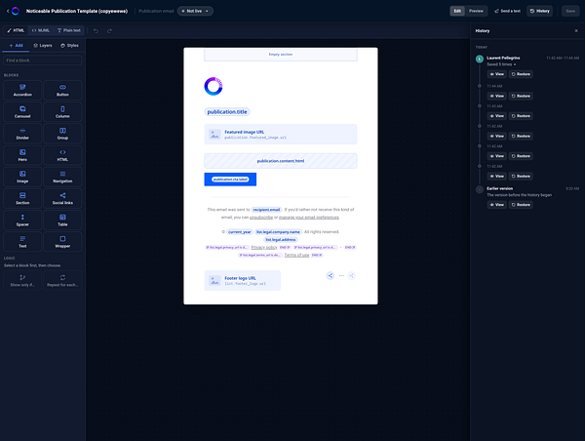The image size is (585, 441).
Task: Add a Navigation block
Action: (x=62, y=177)
